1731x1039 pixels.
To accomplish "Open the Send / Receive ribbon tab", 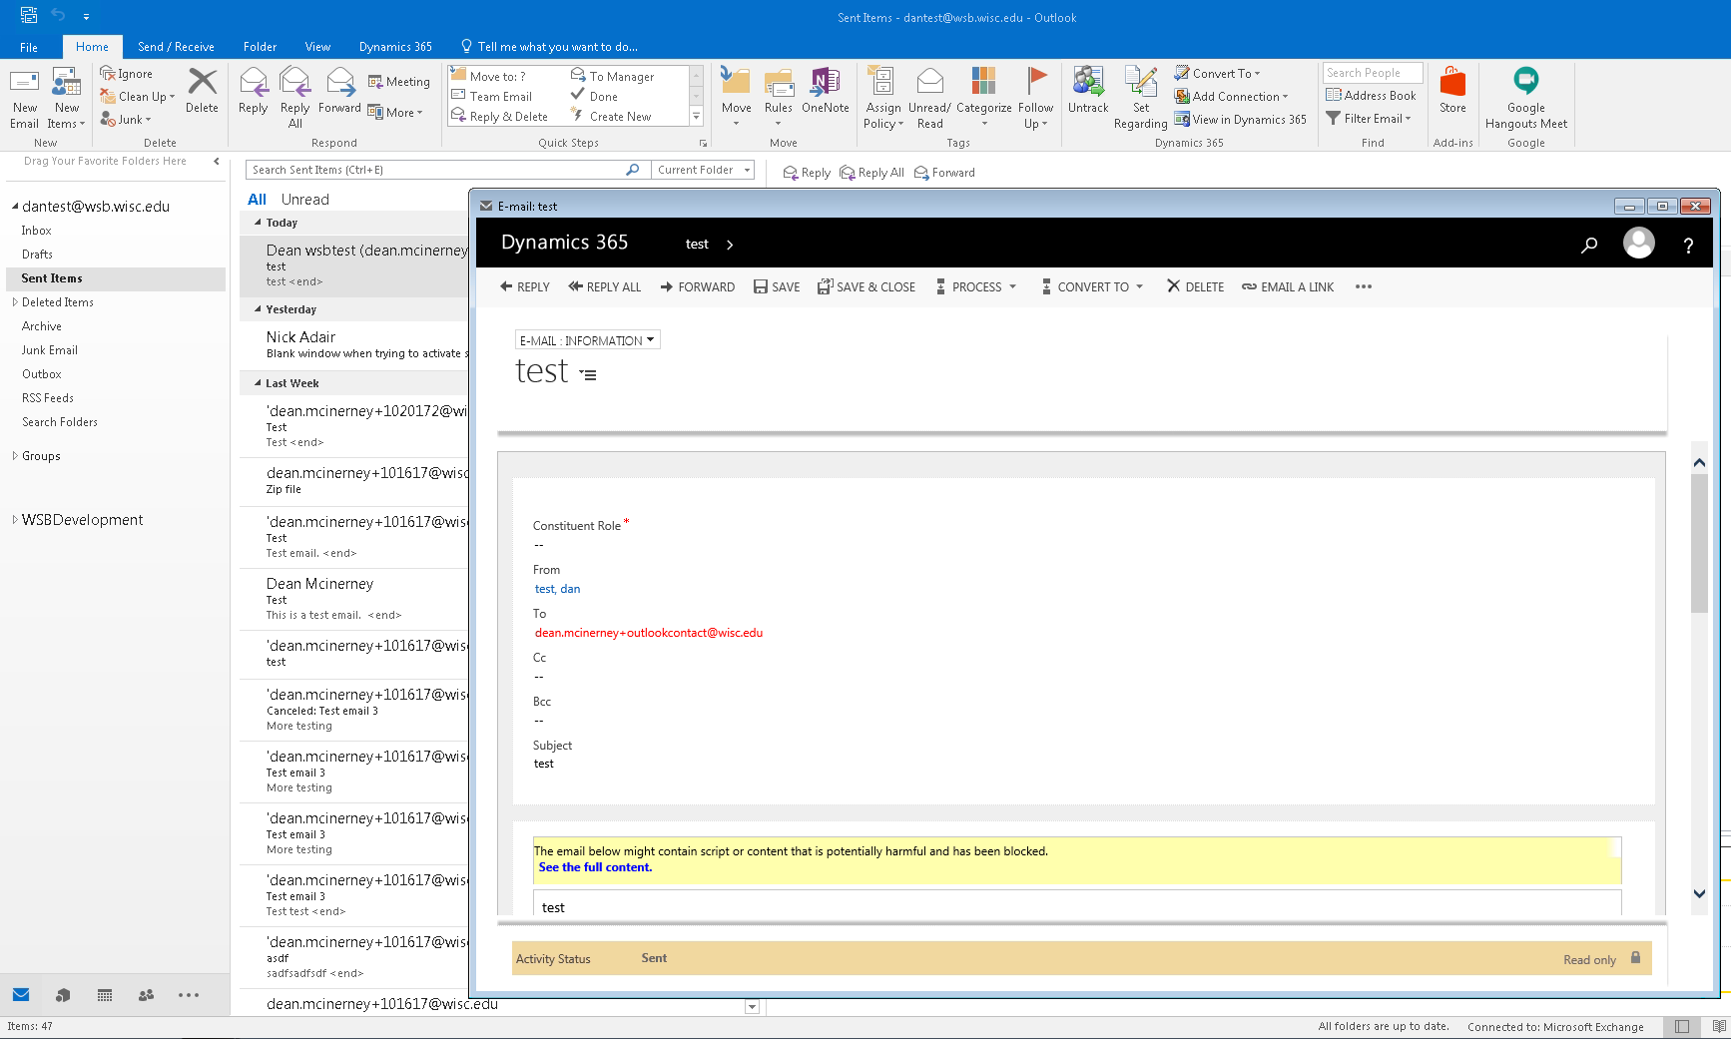I will (176, 47).
